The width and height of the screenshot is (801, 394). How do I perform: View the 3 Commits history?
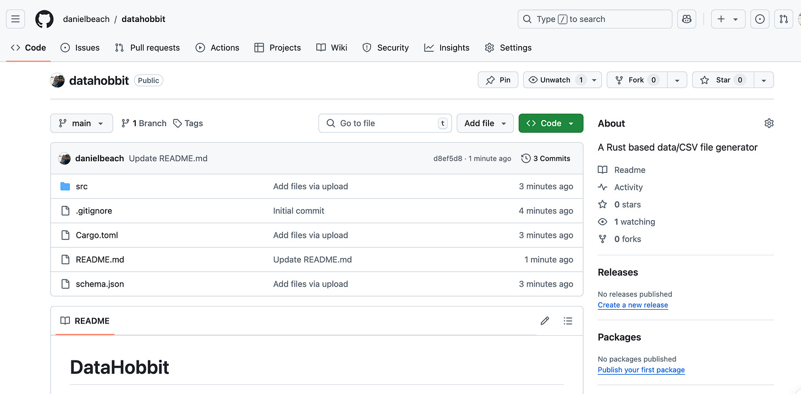[546, 158]
